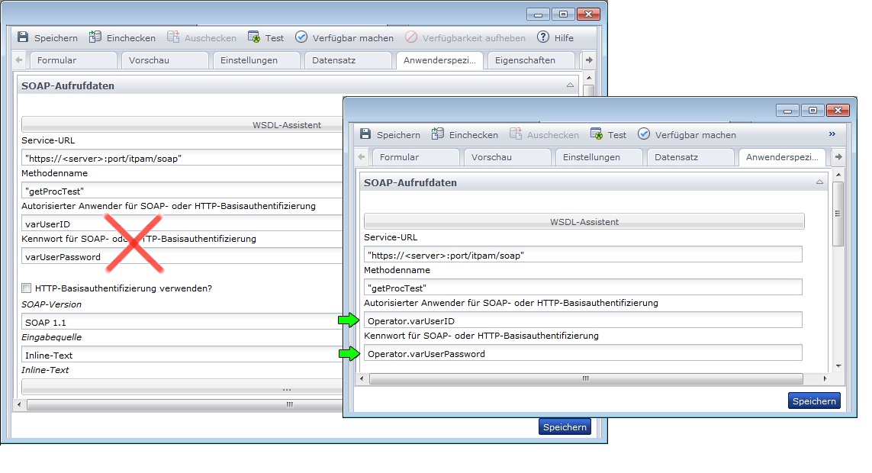Click Speichern disk icon in front window toolbar
The height and width of the screenshot is (473, 872).
pos(365,134)
